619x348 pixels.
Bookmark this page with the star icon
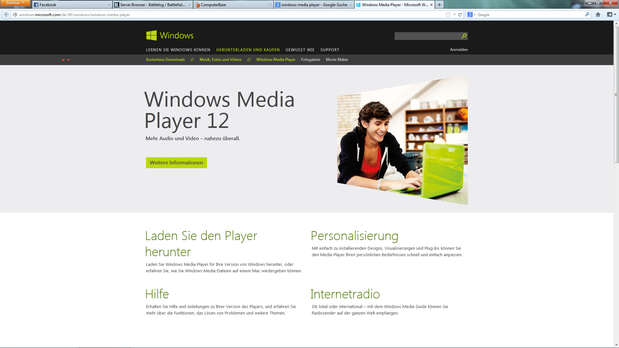coord(448,15)
